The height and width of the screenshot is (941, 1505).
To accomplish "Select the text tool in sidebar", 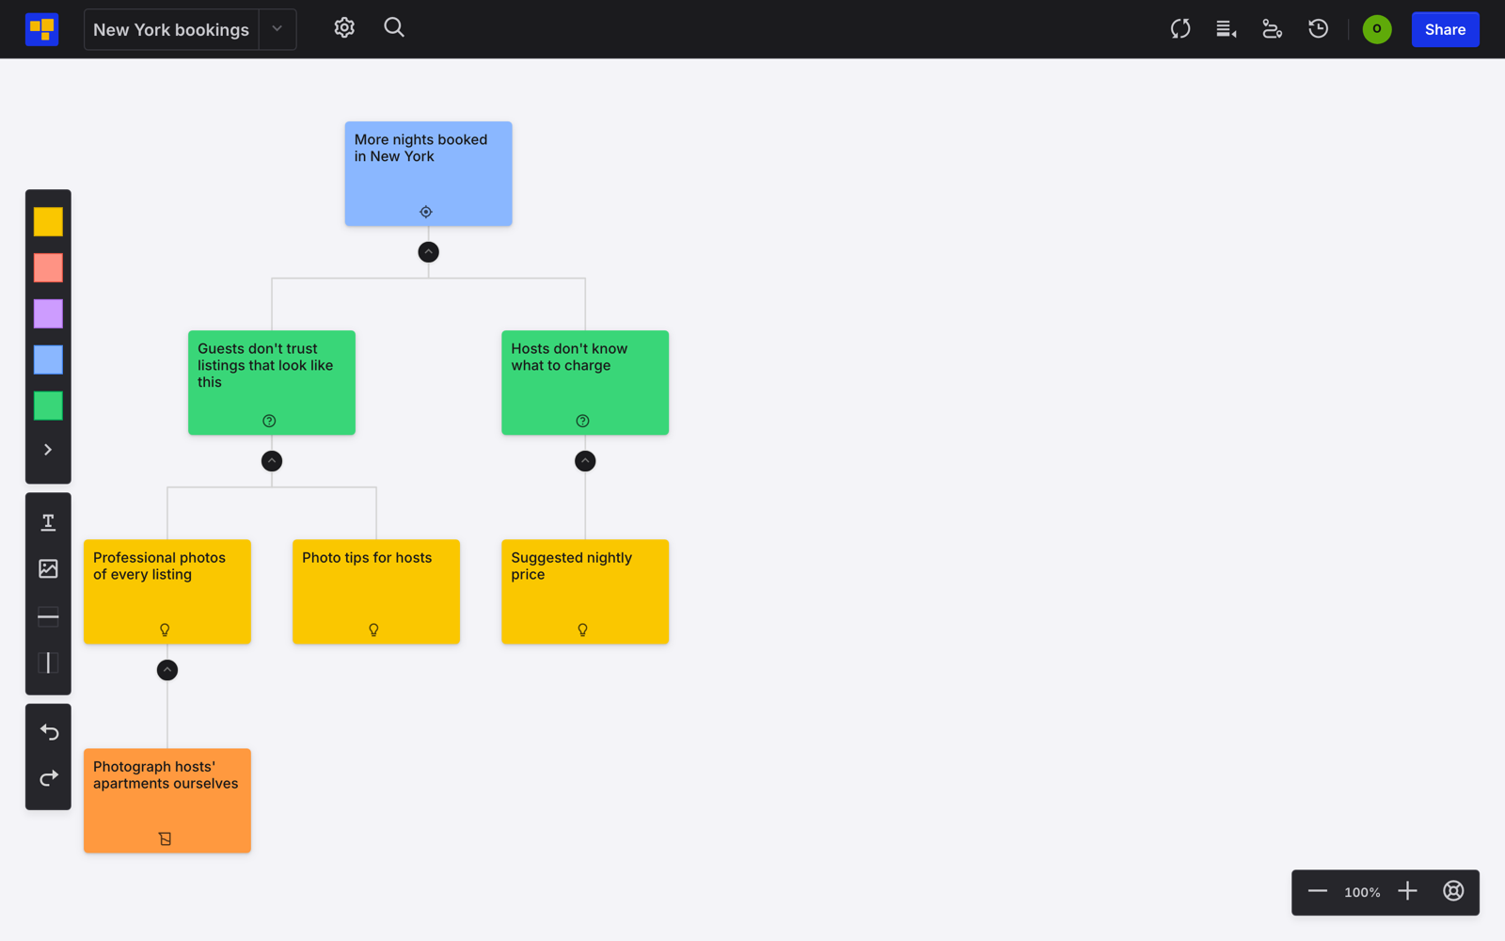I will point(48,522).
